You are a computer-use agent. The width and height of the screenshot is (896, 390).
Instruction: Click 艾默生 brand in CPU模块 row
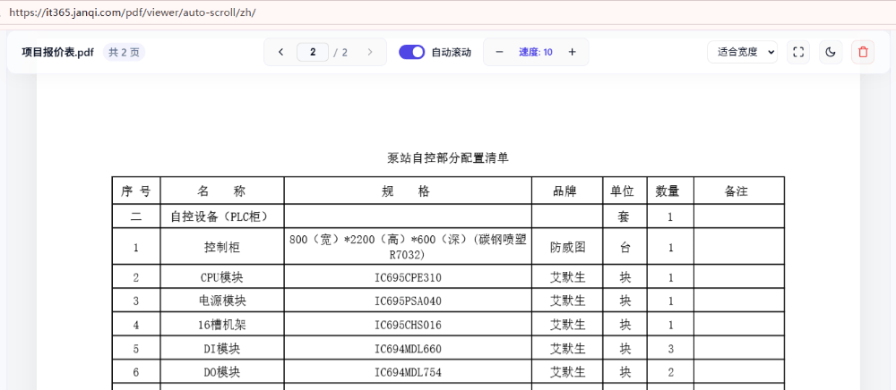point(567,277)
